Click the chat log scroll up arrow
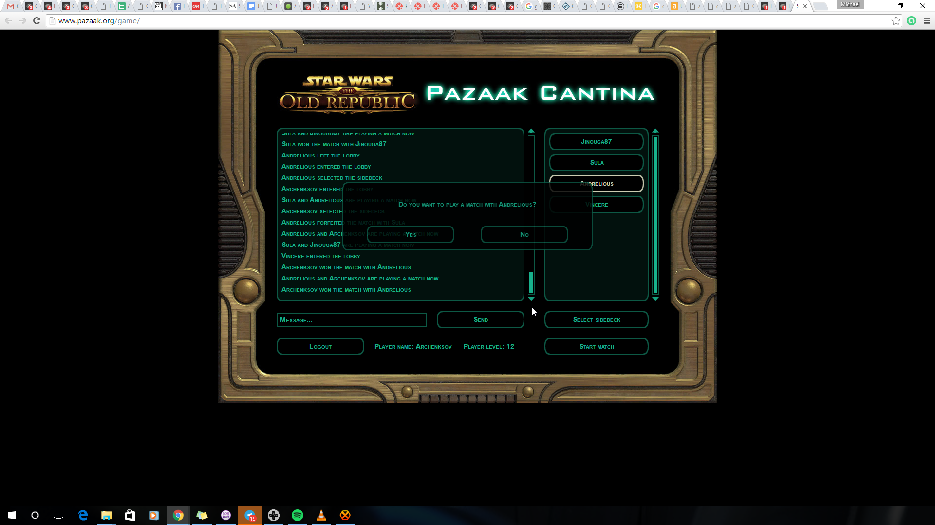 531,131
